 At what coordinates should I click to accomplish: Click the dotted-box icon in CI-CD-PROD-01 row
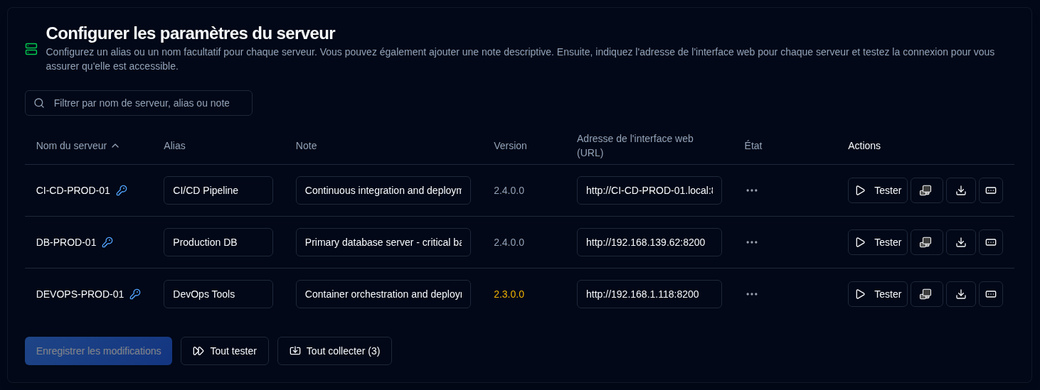point(991,190)
